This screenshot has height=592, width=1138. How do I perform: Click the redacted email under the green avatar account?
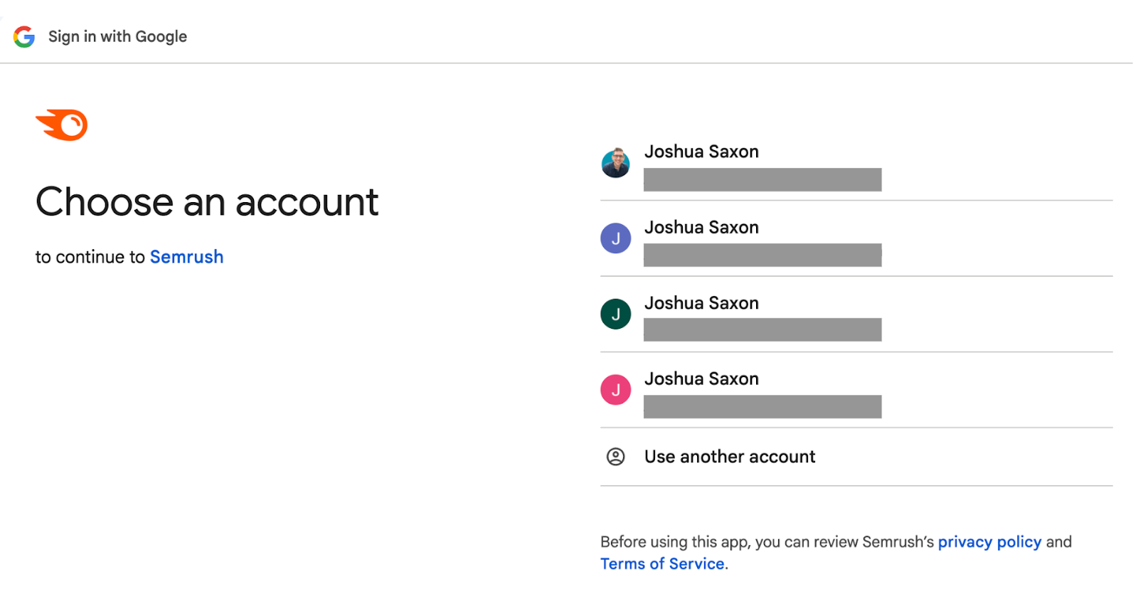tap(762, 330)
